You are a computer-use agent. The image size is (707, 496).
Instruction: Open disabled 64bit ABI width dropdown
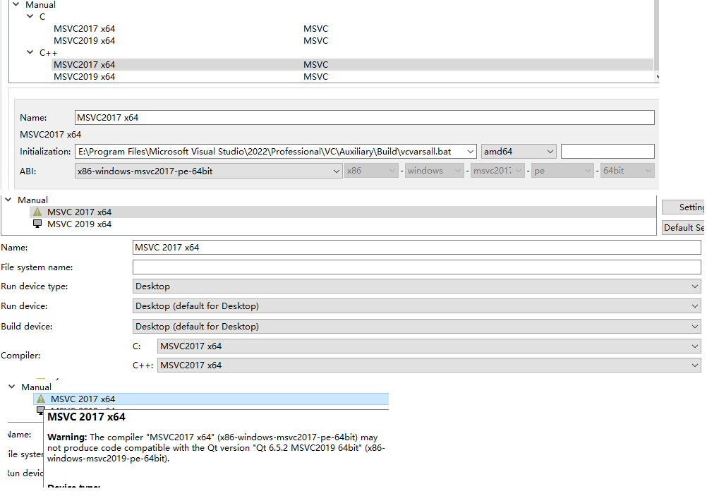tap(627, 171)
